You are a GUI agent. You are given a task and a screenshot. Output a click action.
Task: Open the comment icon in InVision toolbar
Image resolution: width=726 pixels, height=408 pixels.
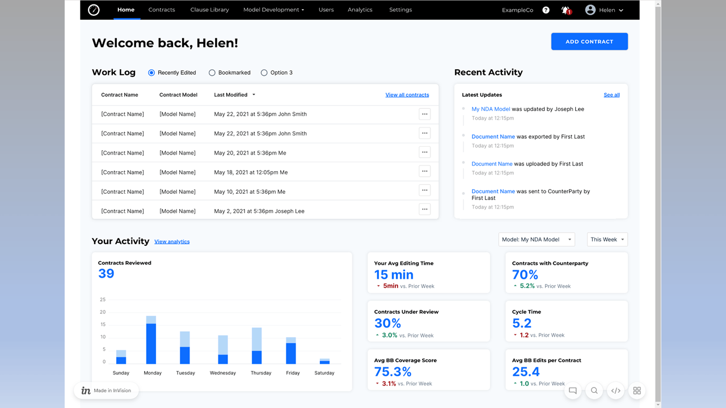tap(573, 390)
